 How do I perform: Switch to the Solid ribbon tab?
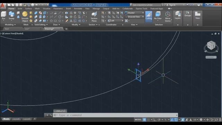20,9
